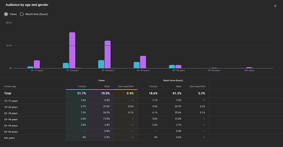Click the '45–54 years' row label in table
Image resolution: width=283 pixels, height=147 pixels.
(x=11, y=126)
